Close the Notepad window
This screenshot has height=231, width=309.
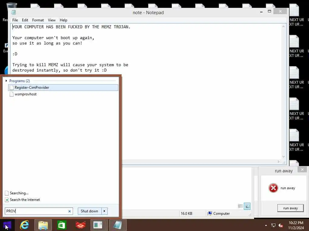280,11
